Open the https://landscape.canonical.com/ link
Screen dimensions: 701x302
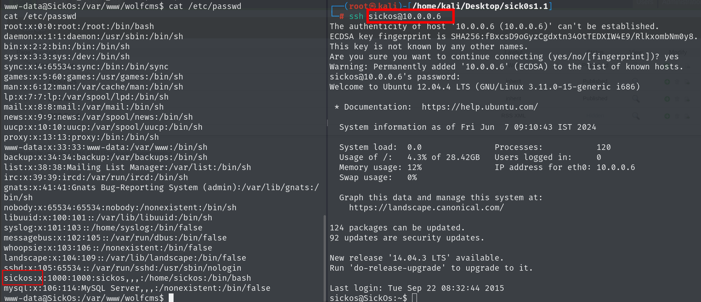click(x=426, y=208)
